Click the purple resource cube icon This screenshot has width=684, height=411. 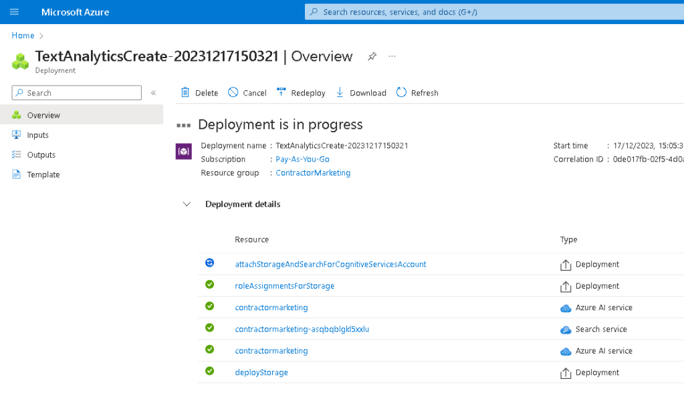(184, 152)
